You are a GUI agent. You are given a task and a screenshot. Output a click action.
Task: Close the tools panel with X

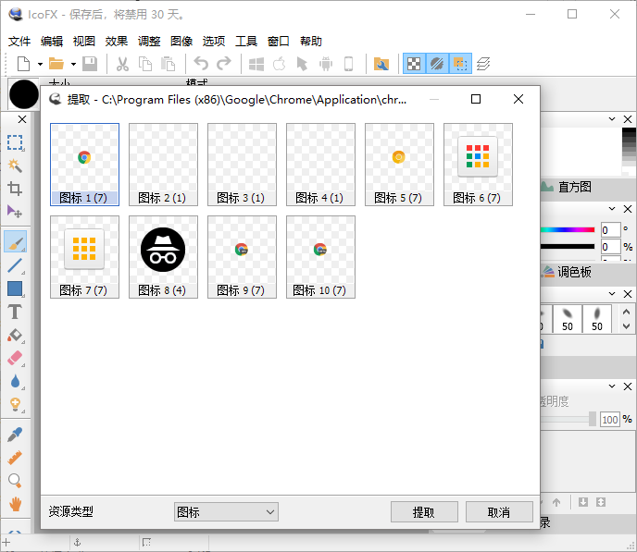[22, 119]
